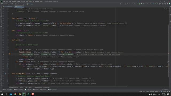
Task: Click the light bulb intention icon at line 29
Action: pyautogui.click(x=10, y=54)
